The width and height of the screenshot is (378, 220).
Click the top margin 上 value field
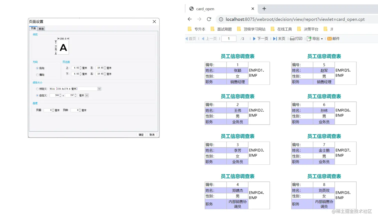[75, 68]
